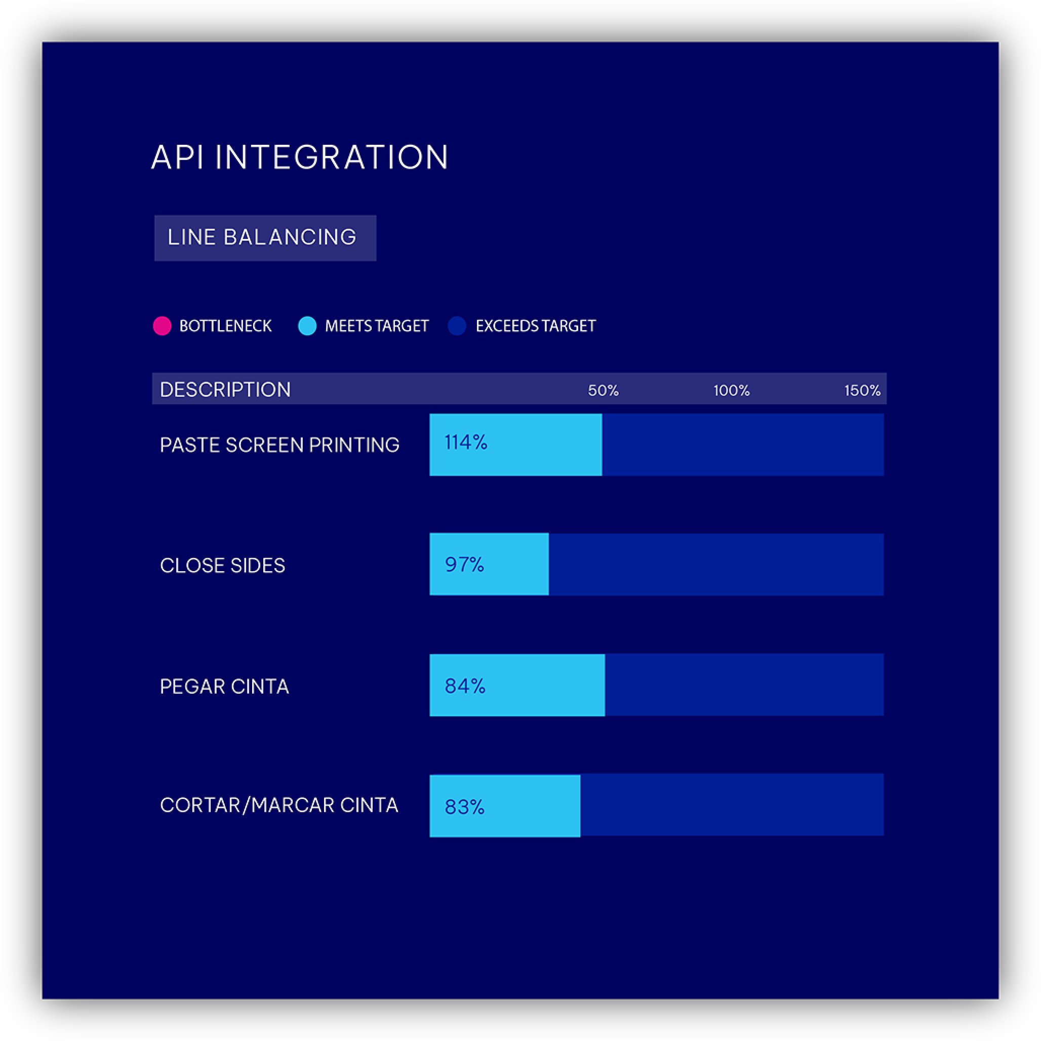This screenshot has height=1041, width=1041.
Task: Click the Exceeds Target legend text
Action: [x=536, y=326]
